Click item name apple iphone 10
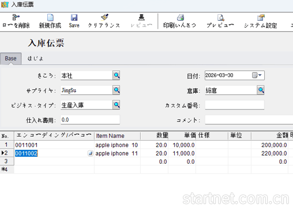 pyautogui.click(x=117, y=145)
